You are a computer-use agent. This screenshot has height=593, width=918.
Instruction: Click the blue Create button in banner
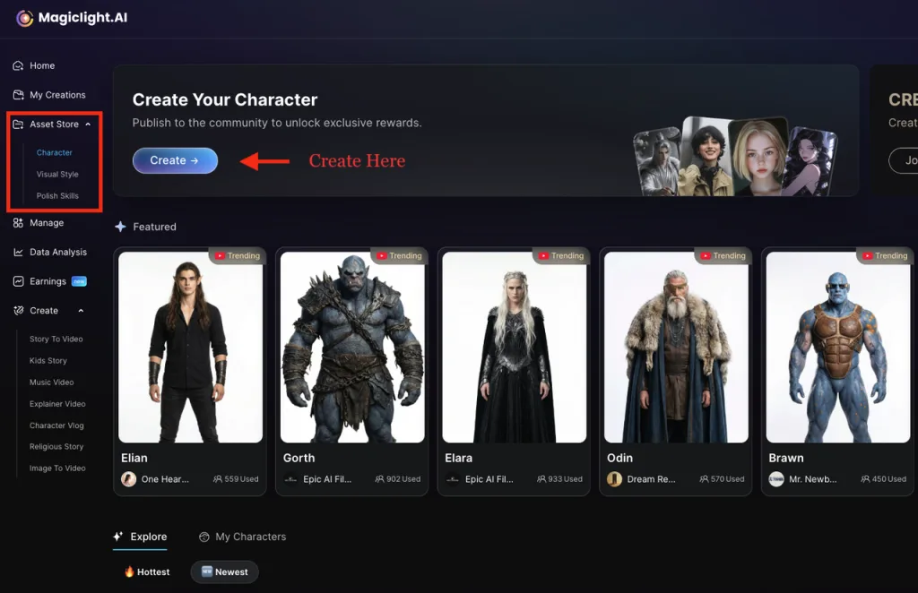point(175,160)
